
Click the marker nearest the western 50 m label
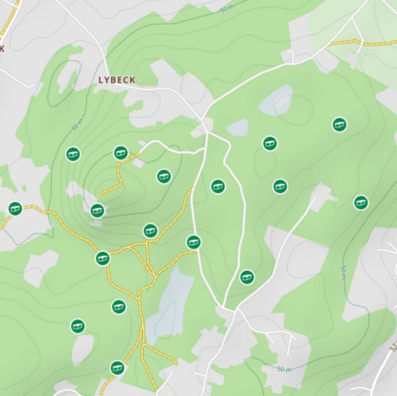pos(73,154)
